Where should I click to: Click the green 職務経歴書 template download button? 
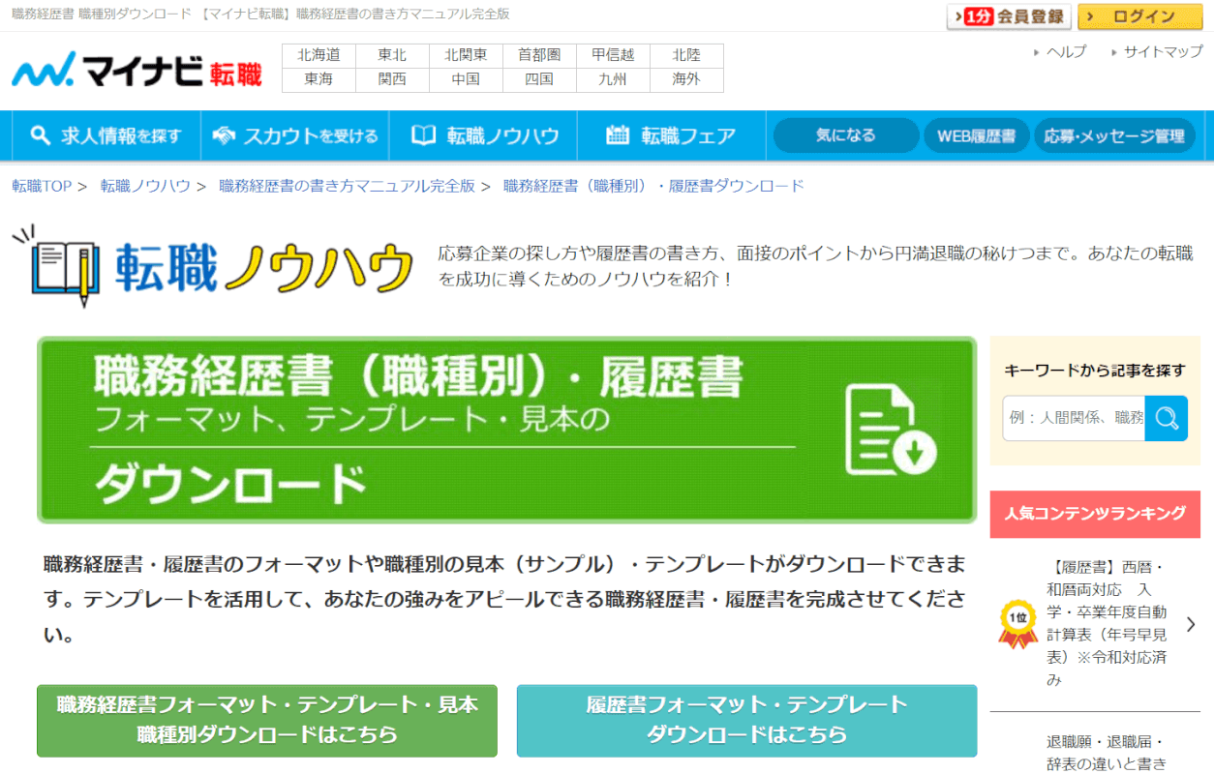click(x=267, y=720)
